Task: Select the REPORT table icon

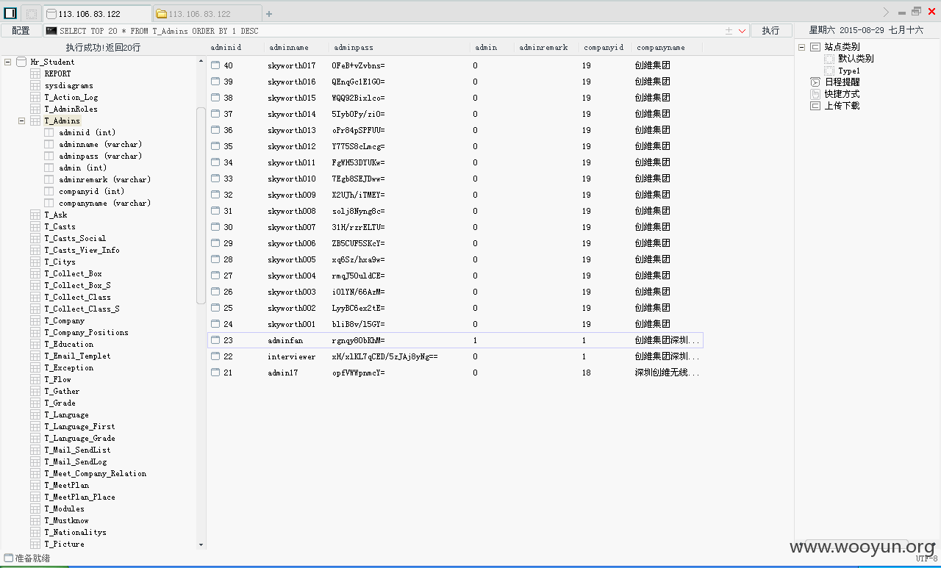Action: [35, 73]
